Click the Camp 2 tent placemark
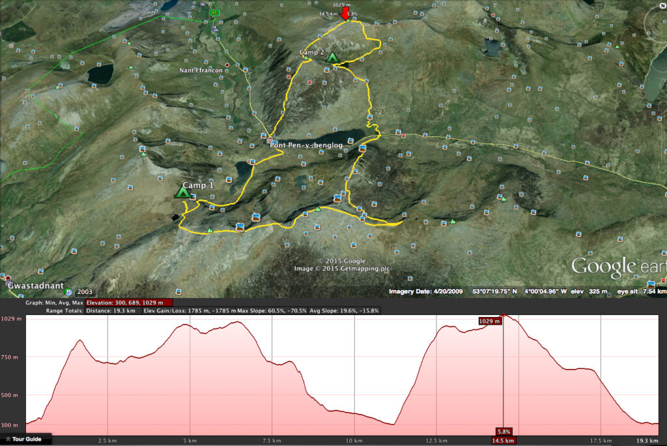Image resolution: width=667 pixels, height=446 pixels. pos(333,58)
